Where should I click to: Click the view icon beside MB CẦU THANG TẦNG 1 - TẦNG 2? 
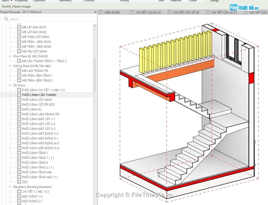coord(19,61)
